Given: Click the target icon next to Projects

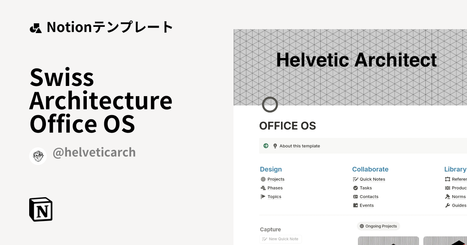Looking at the screenshot, I should click(263, 179).
